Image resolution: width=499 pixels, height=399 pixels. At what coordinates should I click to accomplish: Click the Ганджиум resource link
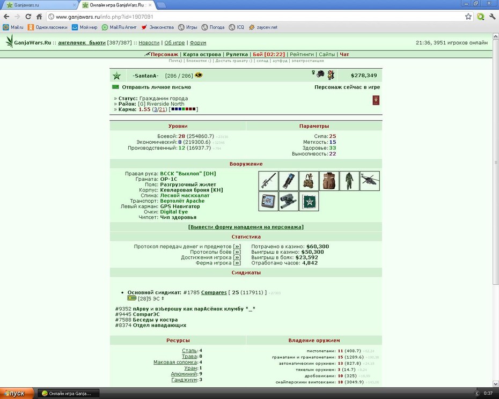[184, 380]
